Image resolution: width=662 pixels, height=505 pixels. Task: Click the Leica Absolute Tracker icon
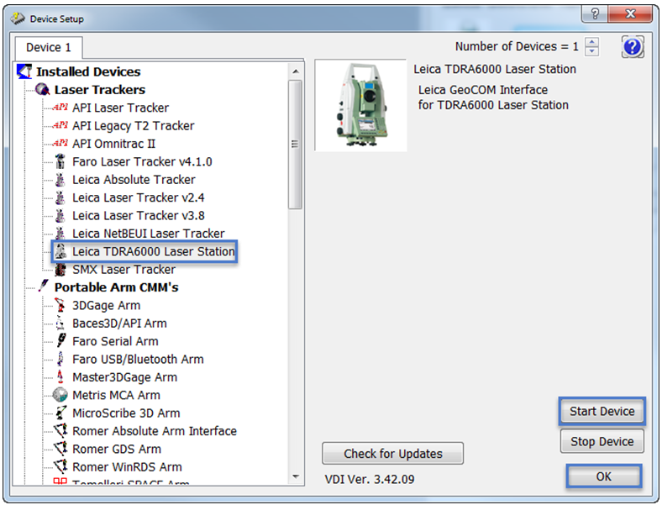pos(60,180)
